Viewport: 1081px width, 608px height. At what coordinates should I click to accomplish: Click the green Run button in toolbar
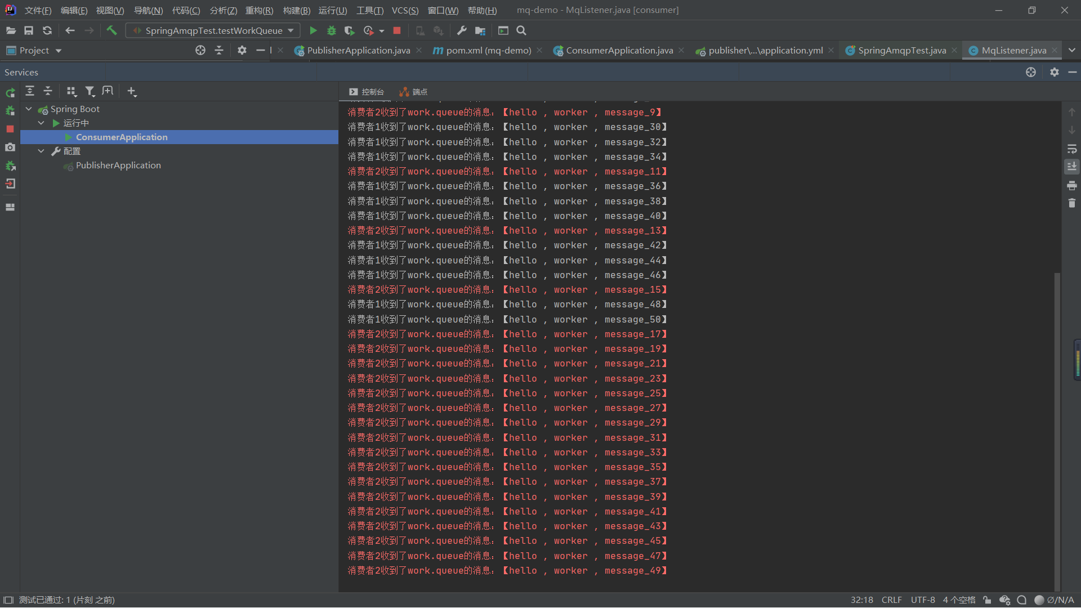pyautogui.click(x=314, y=30)
